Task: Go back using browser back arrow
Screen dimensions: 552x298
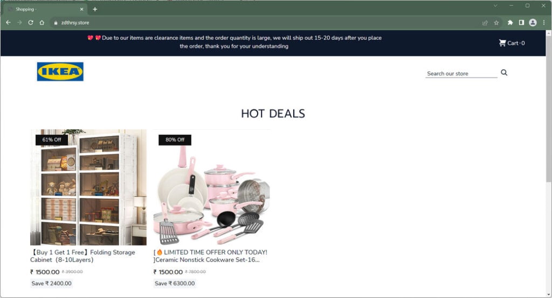Action: click(x=9, y=23)
